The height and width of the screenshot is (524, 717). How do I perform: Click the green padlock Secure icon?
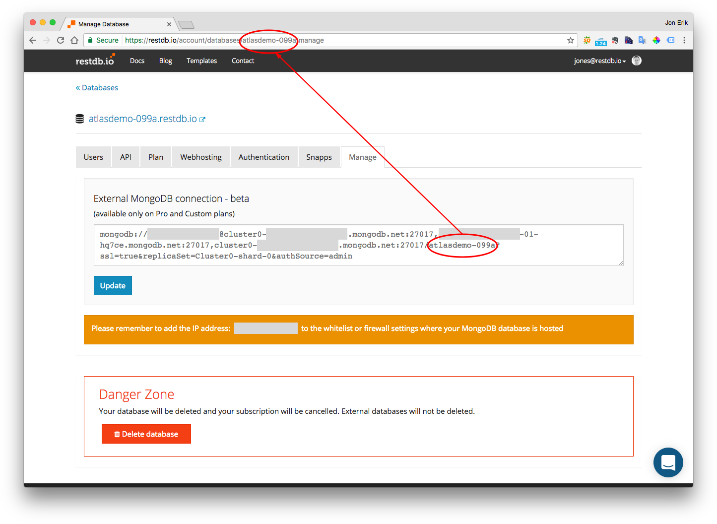(x=90, y=40)
